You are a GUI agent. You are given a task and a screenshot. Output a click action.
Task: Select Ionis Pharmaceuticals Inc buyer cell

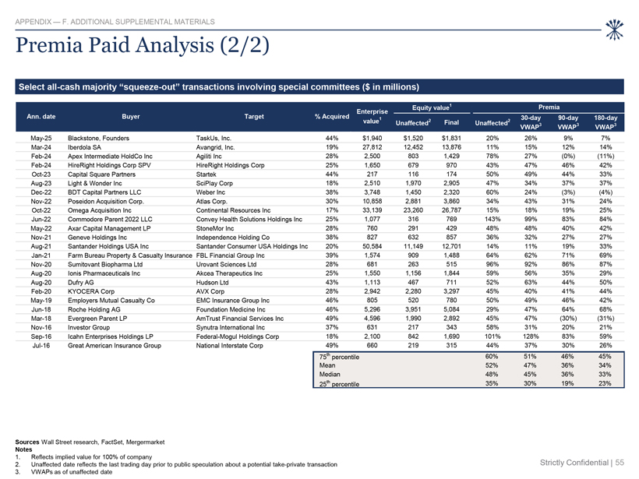point(104,273)
